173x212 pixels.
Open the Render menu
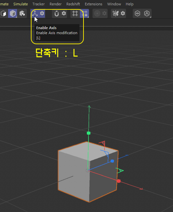click(x=56, y=4)
